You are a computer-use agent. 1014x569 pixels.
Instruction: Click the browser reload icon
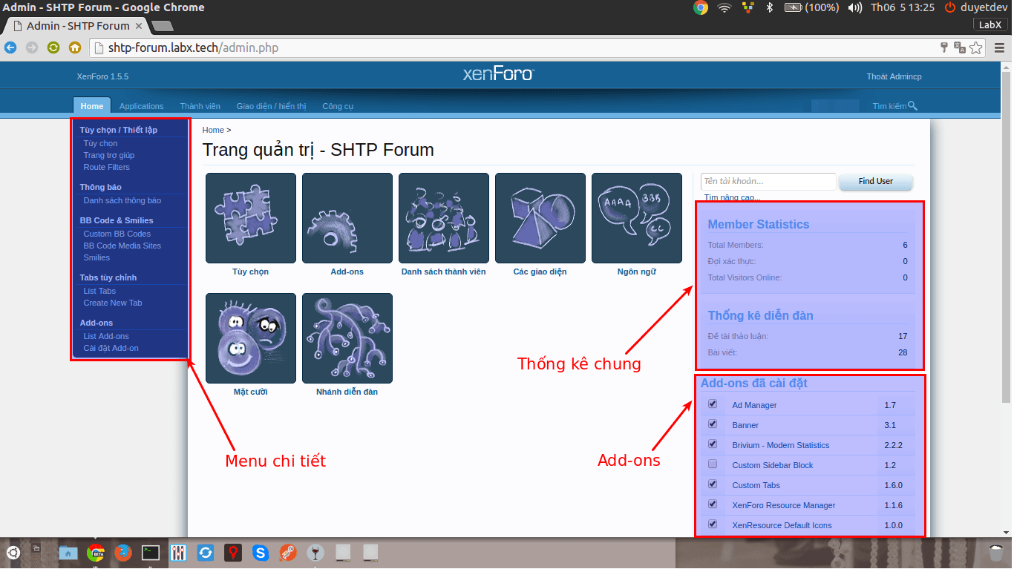[53, 47]
